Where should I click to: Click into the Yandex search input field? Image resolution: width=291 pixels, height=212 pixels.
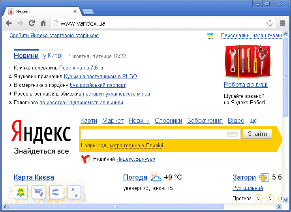click(161, 134)
